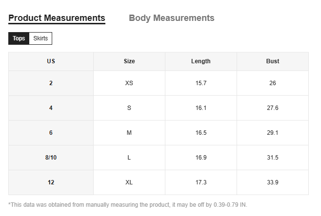The image size is (321, 216).
Task: Select the US size 12 cell
Action: click(51, 182)
